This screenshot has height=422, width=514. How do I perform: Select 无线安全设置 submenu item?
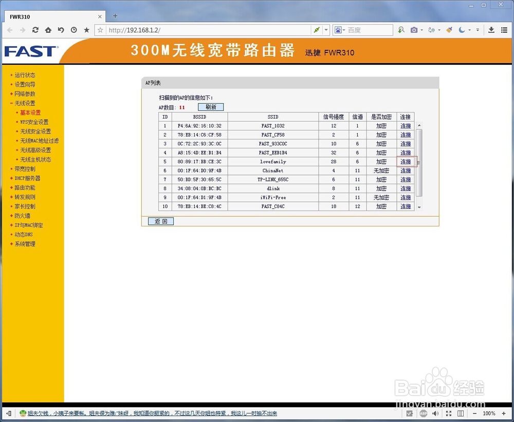pos(36,131)
